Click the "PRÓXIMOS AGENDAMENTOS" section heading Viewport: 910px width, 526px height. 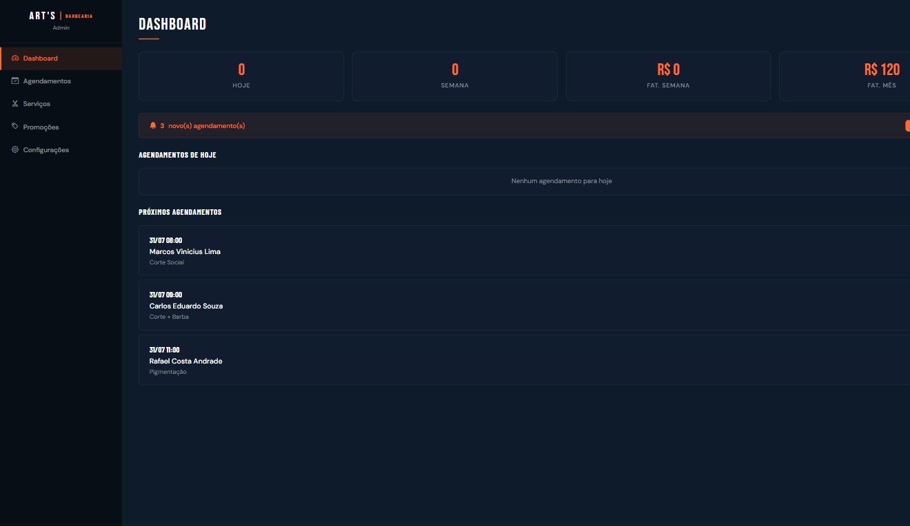tap(180, 212)
